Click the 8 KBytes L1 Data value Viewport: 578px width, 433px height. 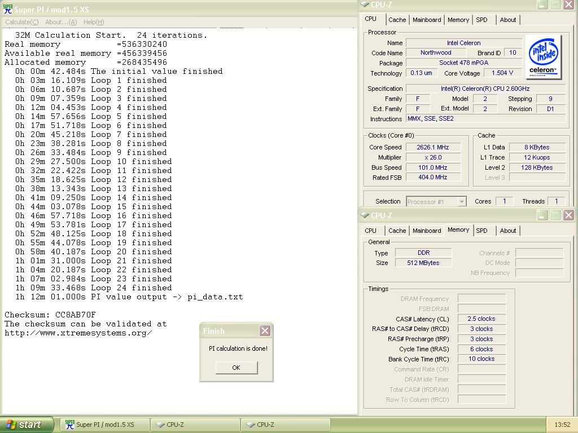pyautogui.click(x=537, y=147)
